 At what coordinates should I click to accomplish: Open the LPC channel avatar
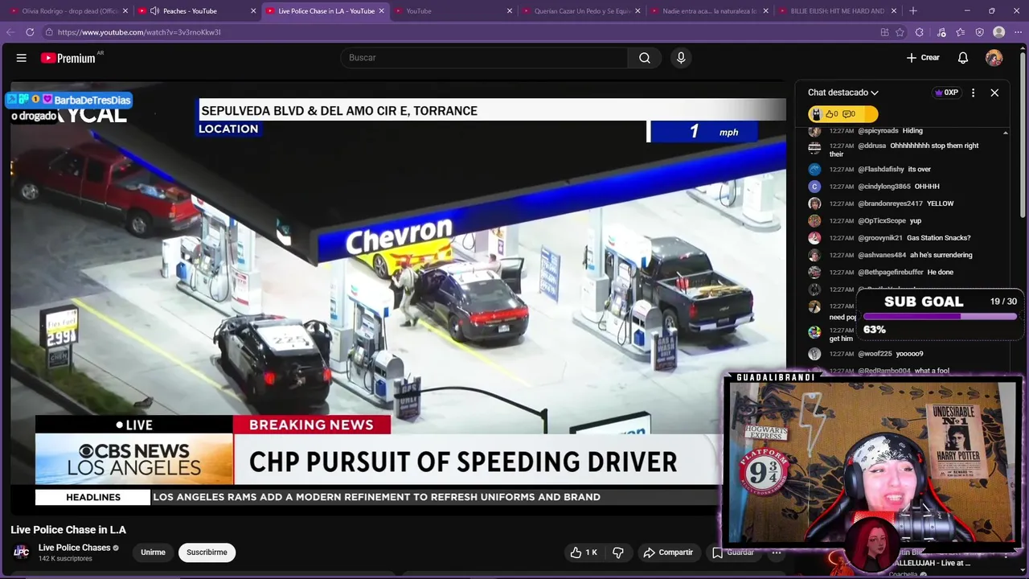pyautogui.click(x=22, y=552)
